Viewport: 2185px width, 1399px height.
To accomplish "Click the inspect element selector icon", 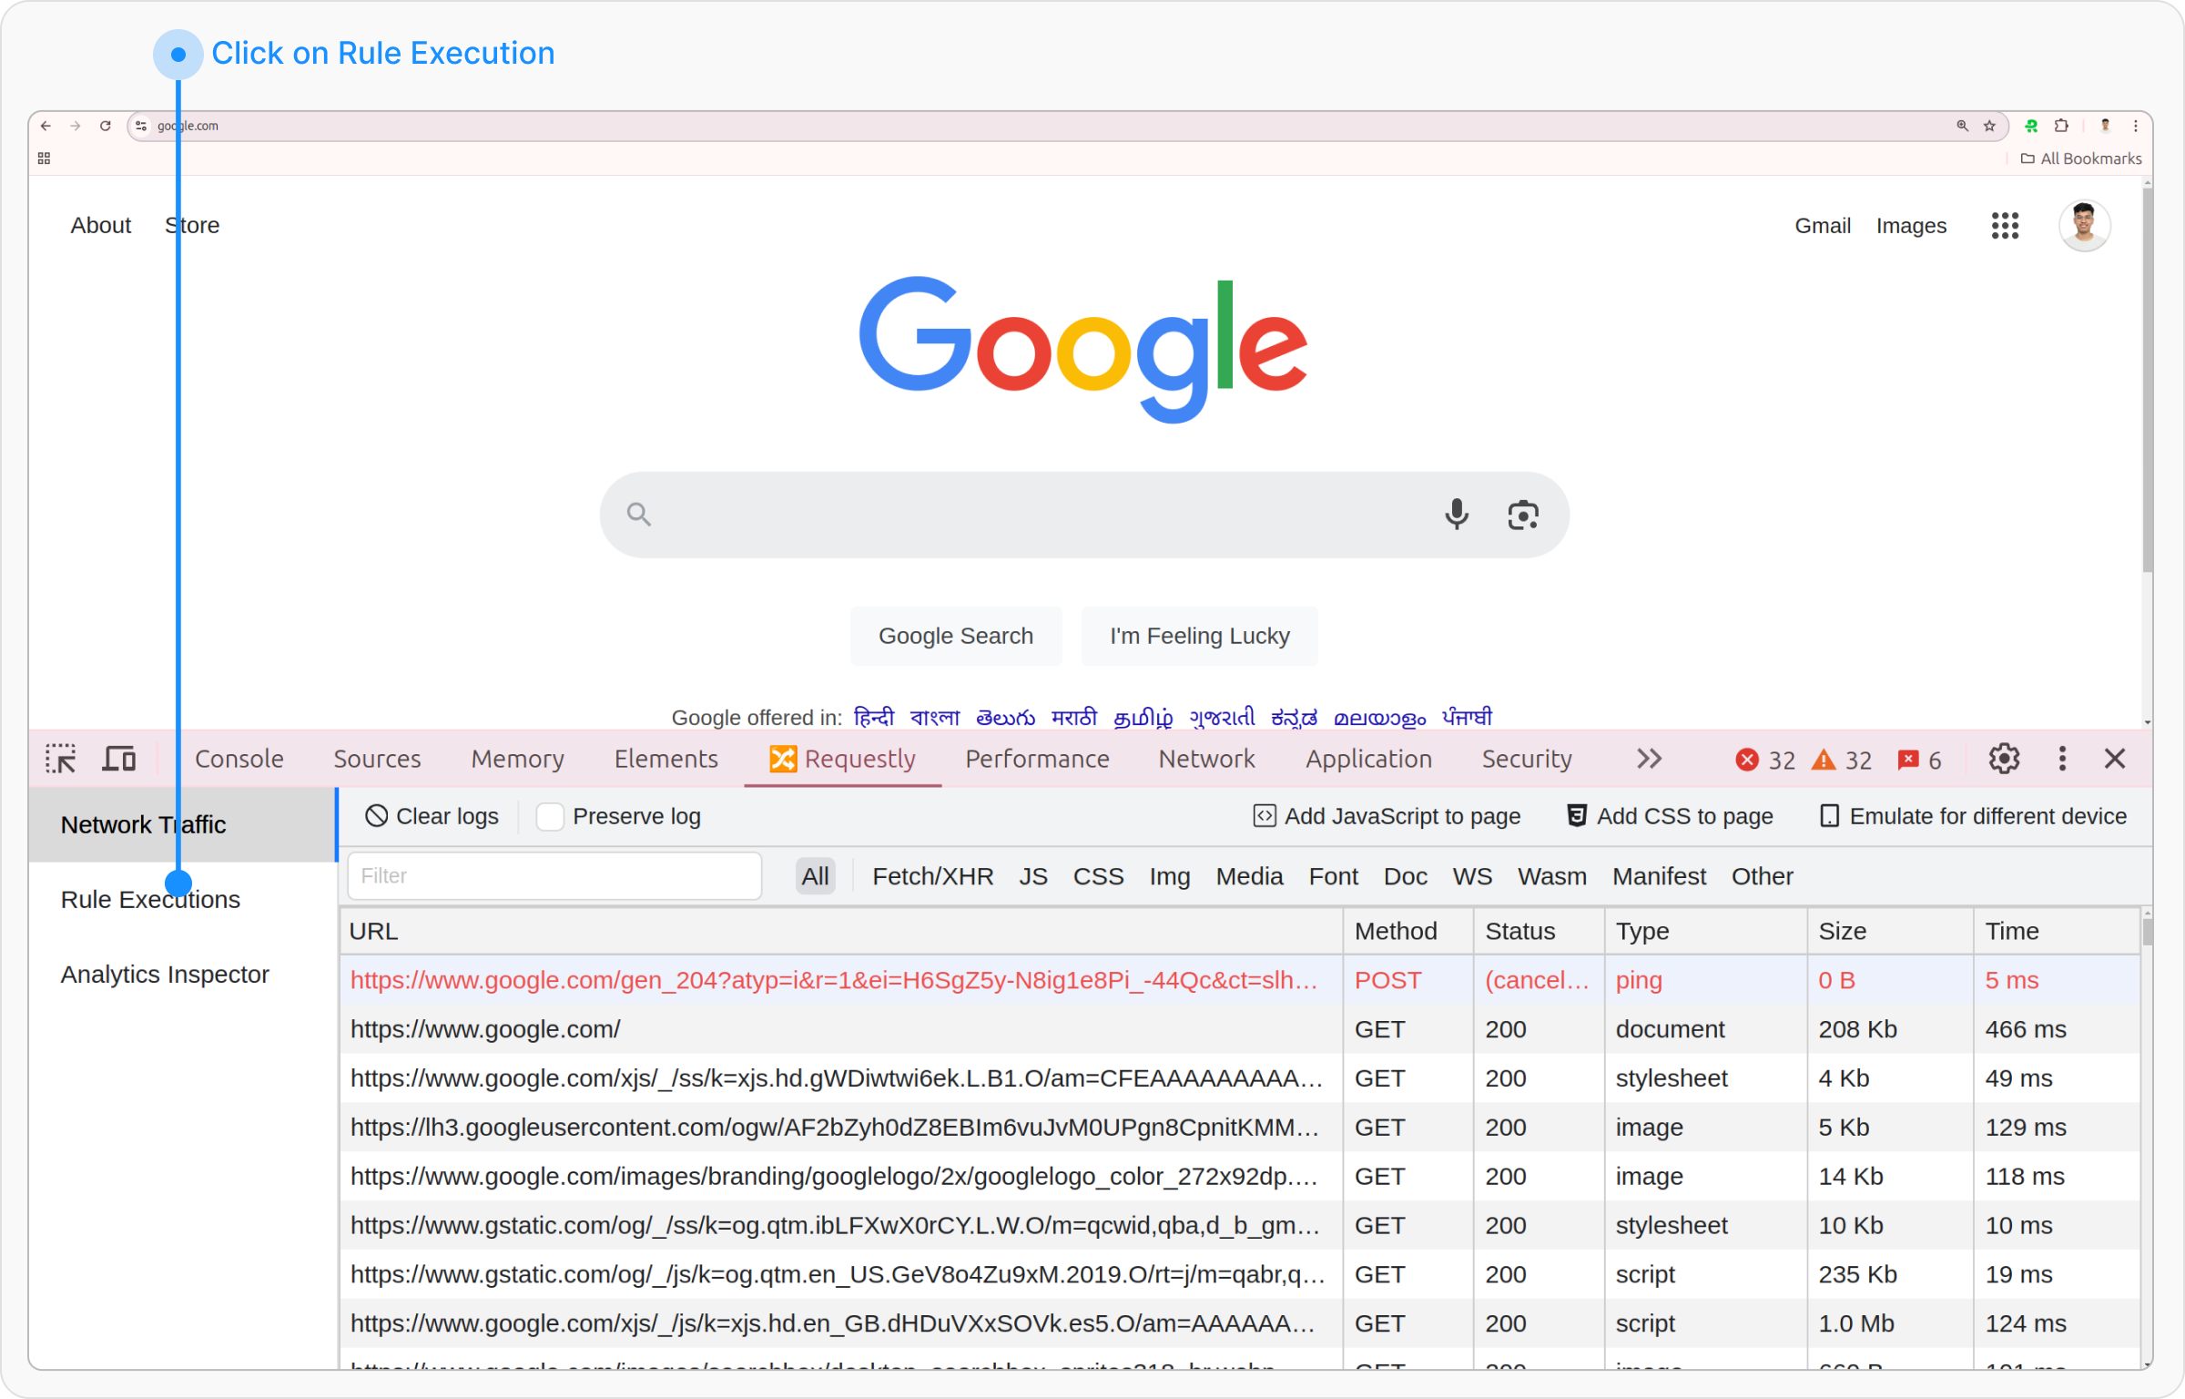I will pyautogui.click(x=61, y=759).
